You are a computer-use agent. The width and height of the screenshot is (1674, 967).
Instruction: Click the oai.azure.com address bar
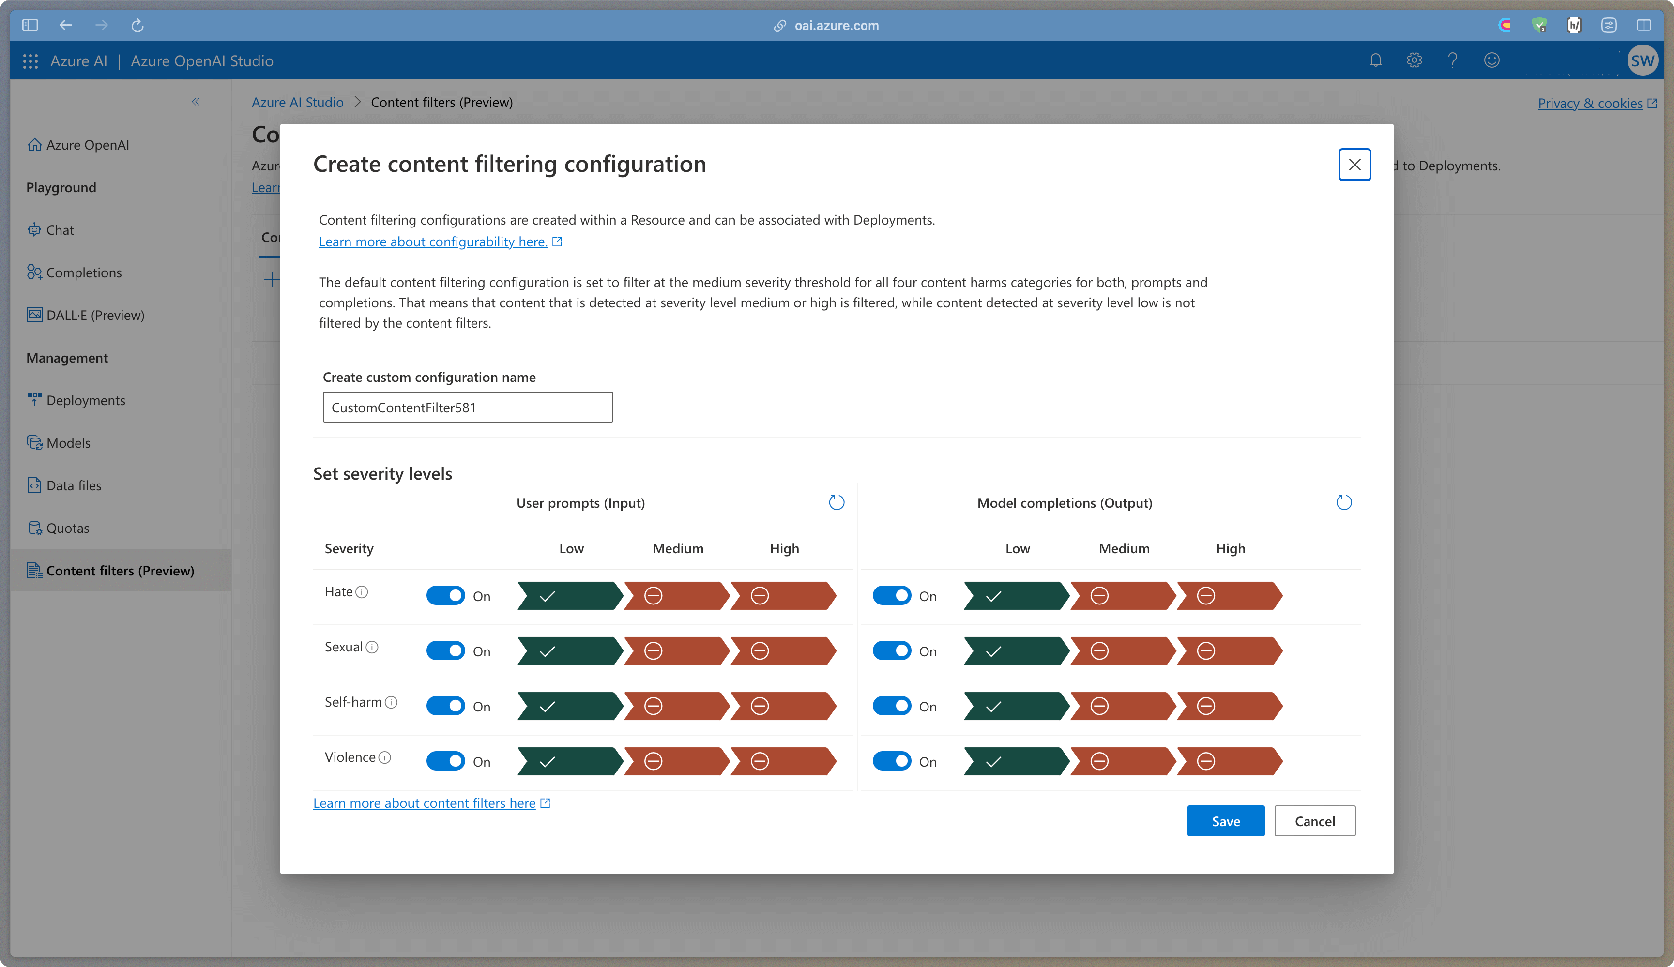click(827, 25)
